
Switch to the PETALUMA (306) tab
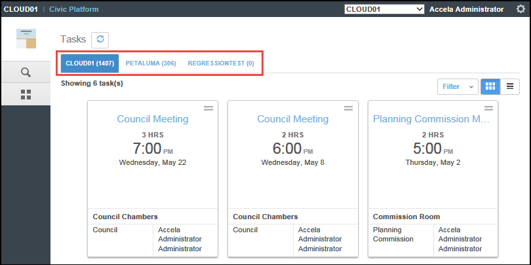point(151,63)
